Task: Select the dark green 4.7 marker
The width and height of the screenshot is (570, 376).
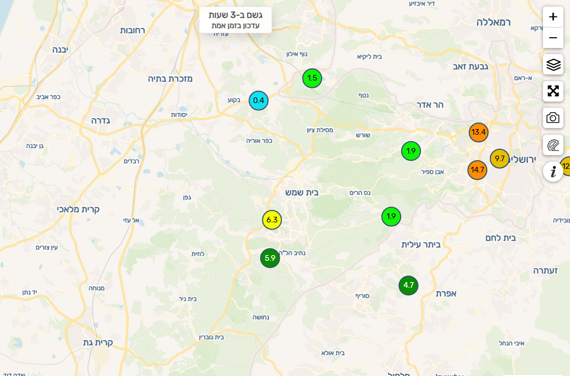Action: point(408,285)
